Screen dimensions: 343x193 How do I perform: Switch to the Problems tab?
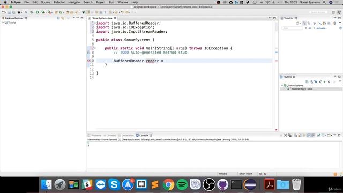tap(94, 136)
